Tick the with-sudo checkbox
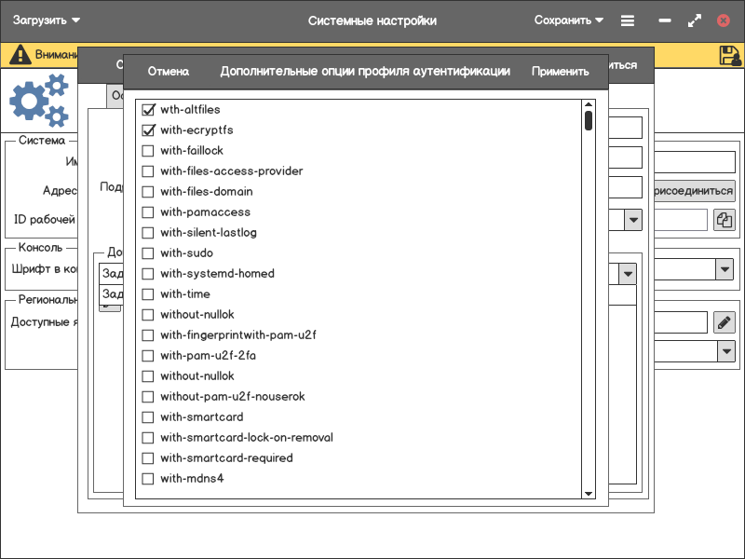 [148, 253]
